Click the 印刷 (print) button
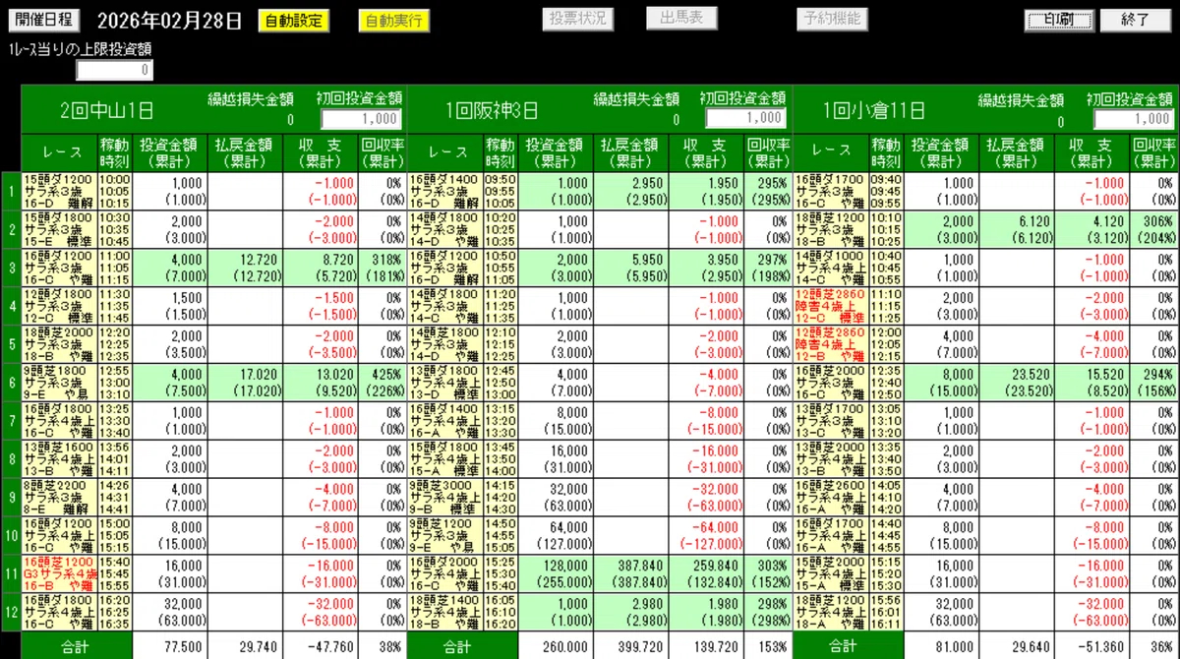Screen dimensions: 1180x659 (1058, 17)
